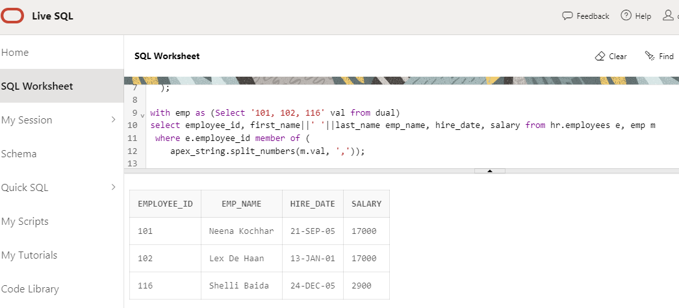Click the splitter collapse arrow handle
The width and height of the screenshot is (679, 308).
tap(490, 171)
